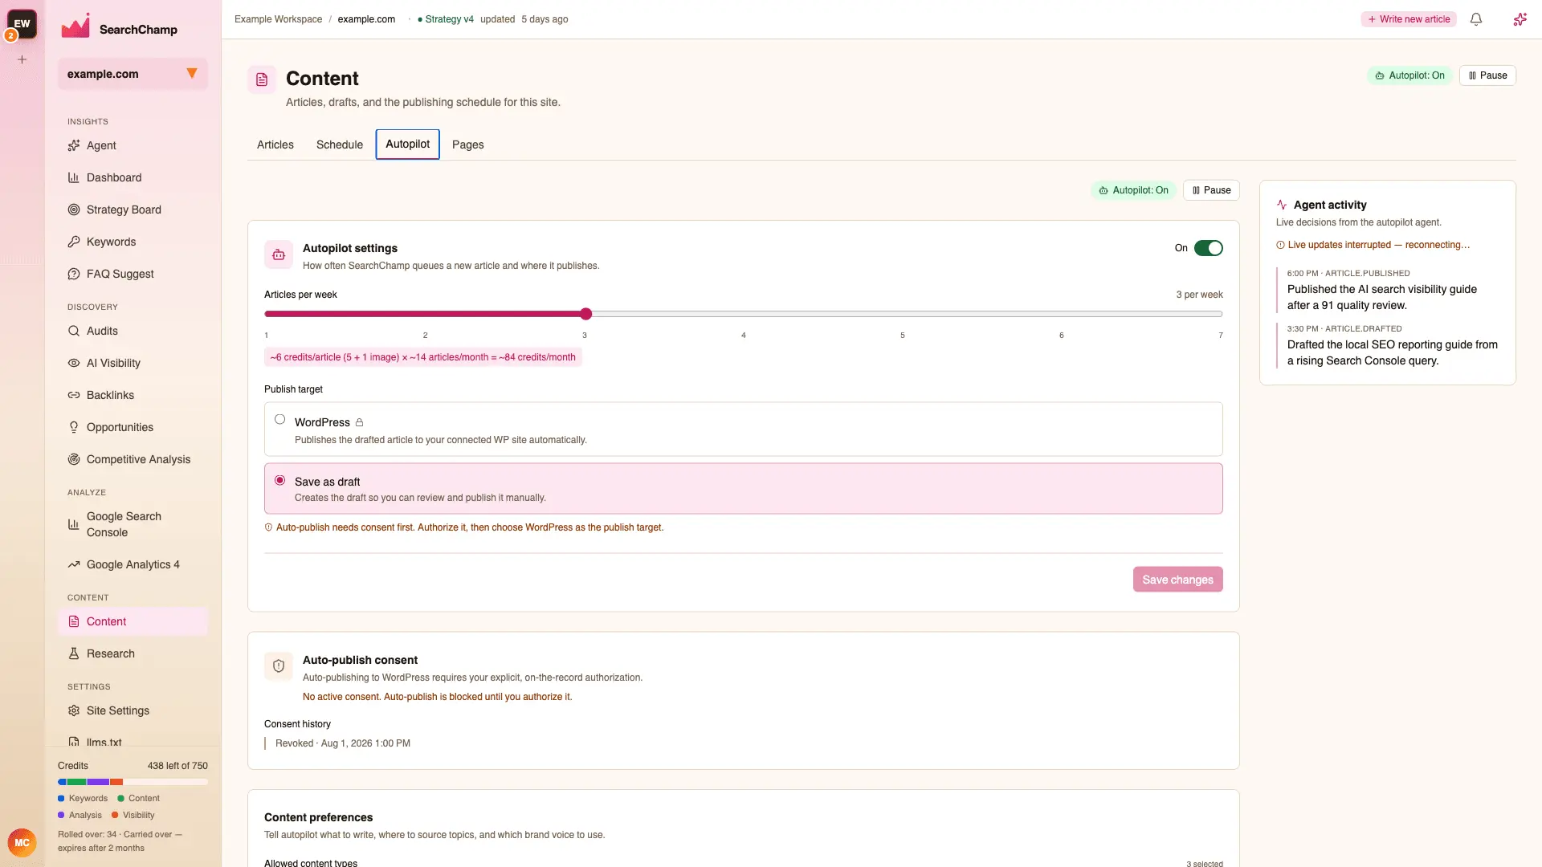Image resolution: width=1542 pixels, height=867 pixels.
Task: Click the credits per month estimate note
Action: coord(422,357)
